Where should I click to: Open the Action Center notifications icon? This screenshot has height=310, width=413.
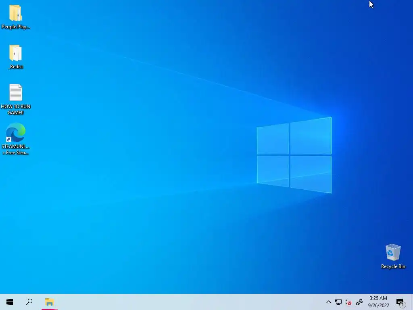click(400, 302)
